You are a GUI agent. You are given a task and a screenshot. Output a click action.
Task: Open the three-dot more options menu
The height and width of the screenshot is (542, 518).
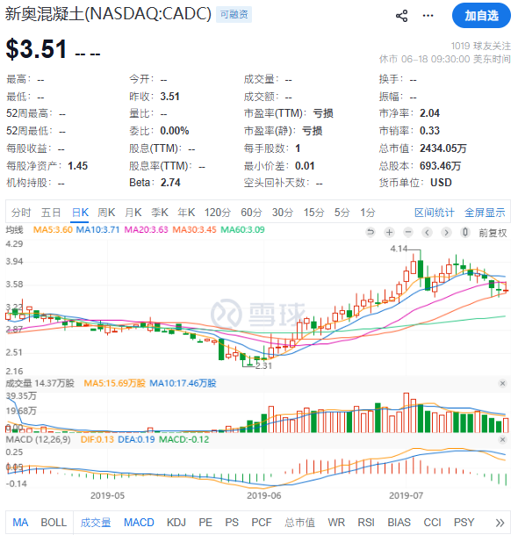click(x=428, y=16)
